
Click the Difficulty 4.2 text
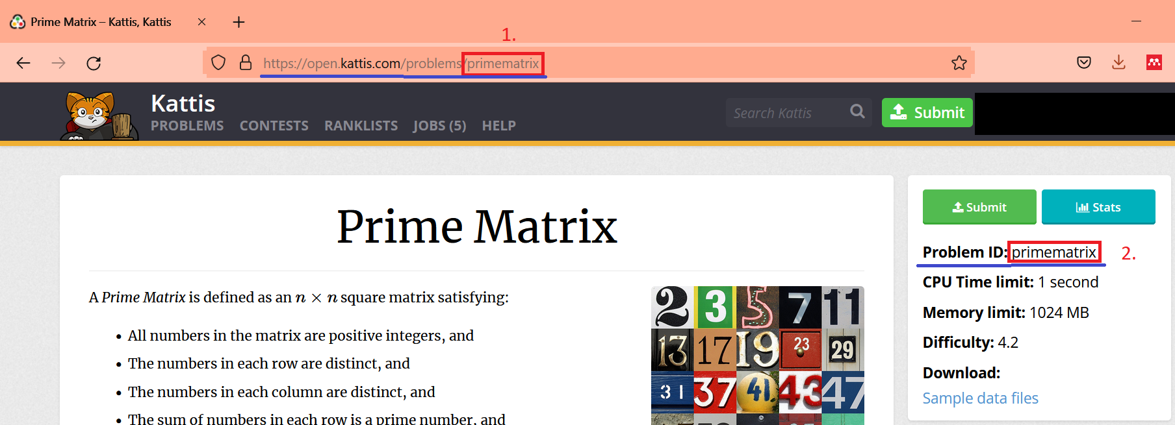click(970, 343)
